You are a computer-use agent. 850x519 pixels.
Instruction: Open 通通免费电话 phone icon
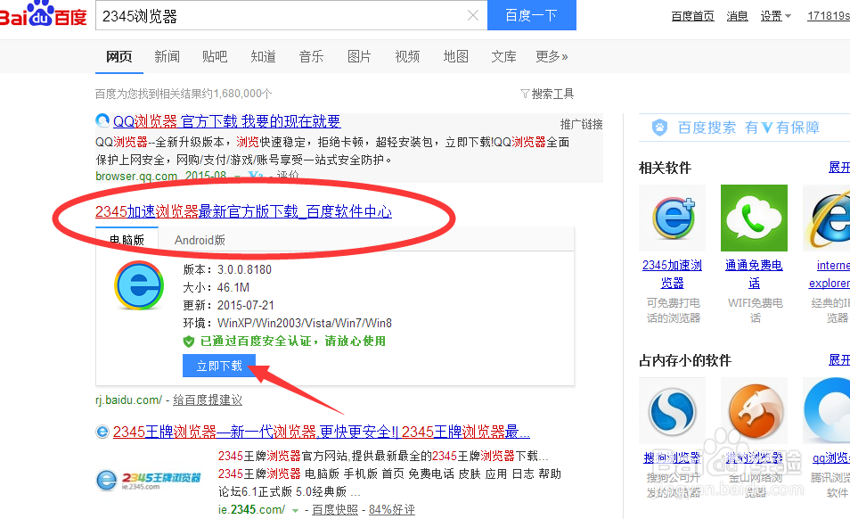[754, 218]
